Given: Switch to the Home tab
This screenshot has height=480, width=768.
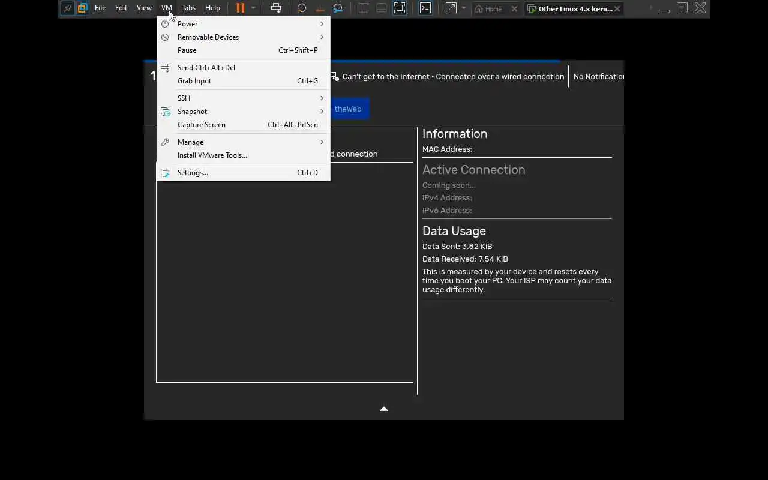Looking at the screenshot, I should click(493, 9).
